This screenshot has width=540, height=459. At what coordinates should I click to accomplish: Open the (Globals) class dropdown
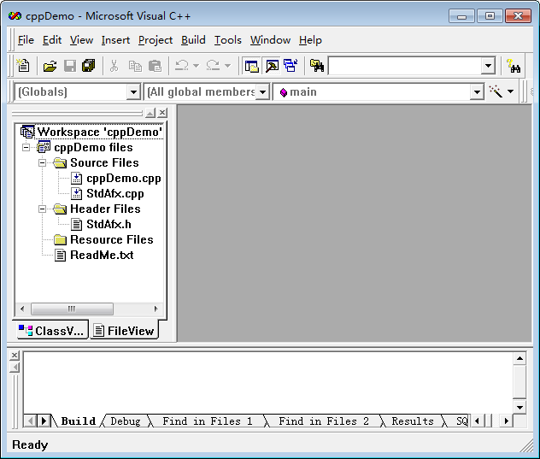(133, 92)
